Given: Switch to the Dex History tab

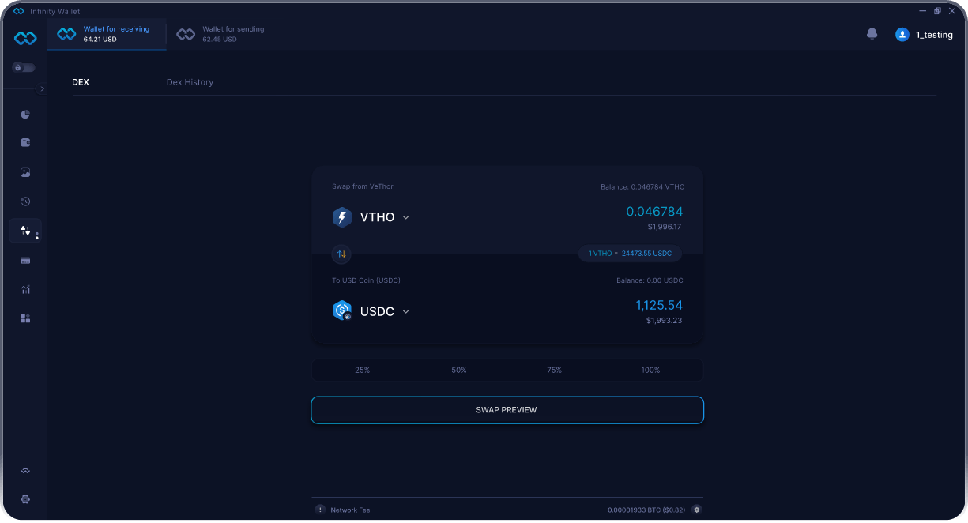Looking at the screenshot, I should point(190,82).
